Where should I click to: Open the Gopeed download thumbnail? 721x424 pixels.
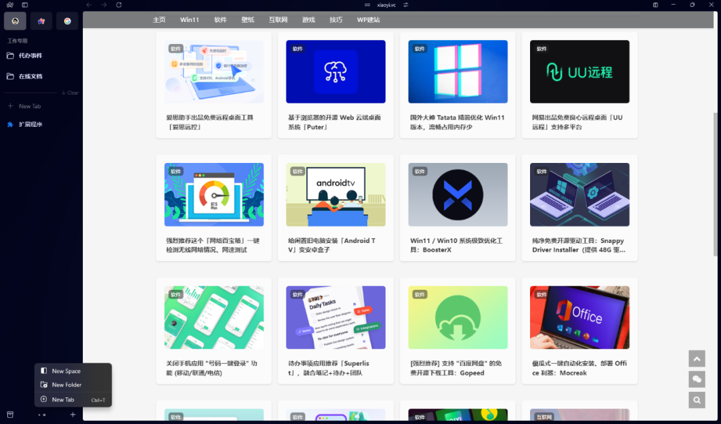[x=458, y=318]
